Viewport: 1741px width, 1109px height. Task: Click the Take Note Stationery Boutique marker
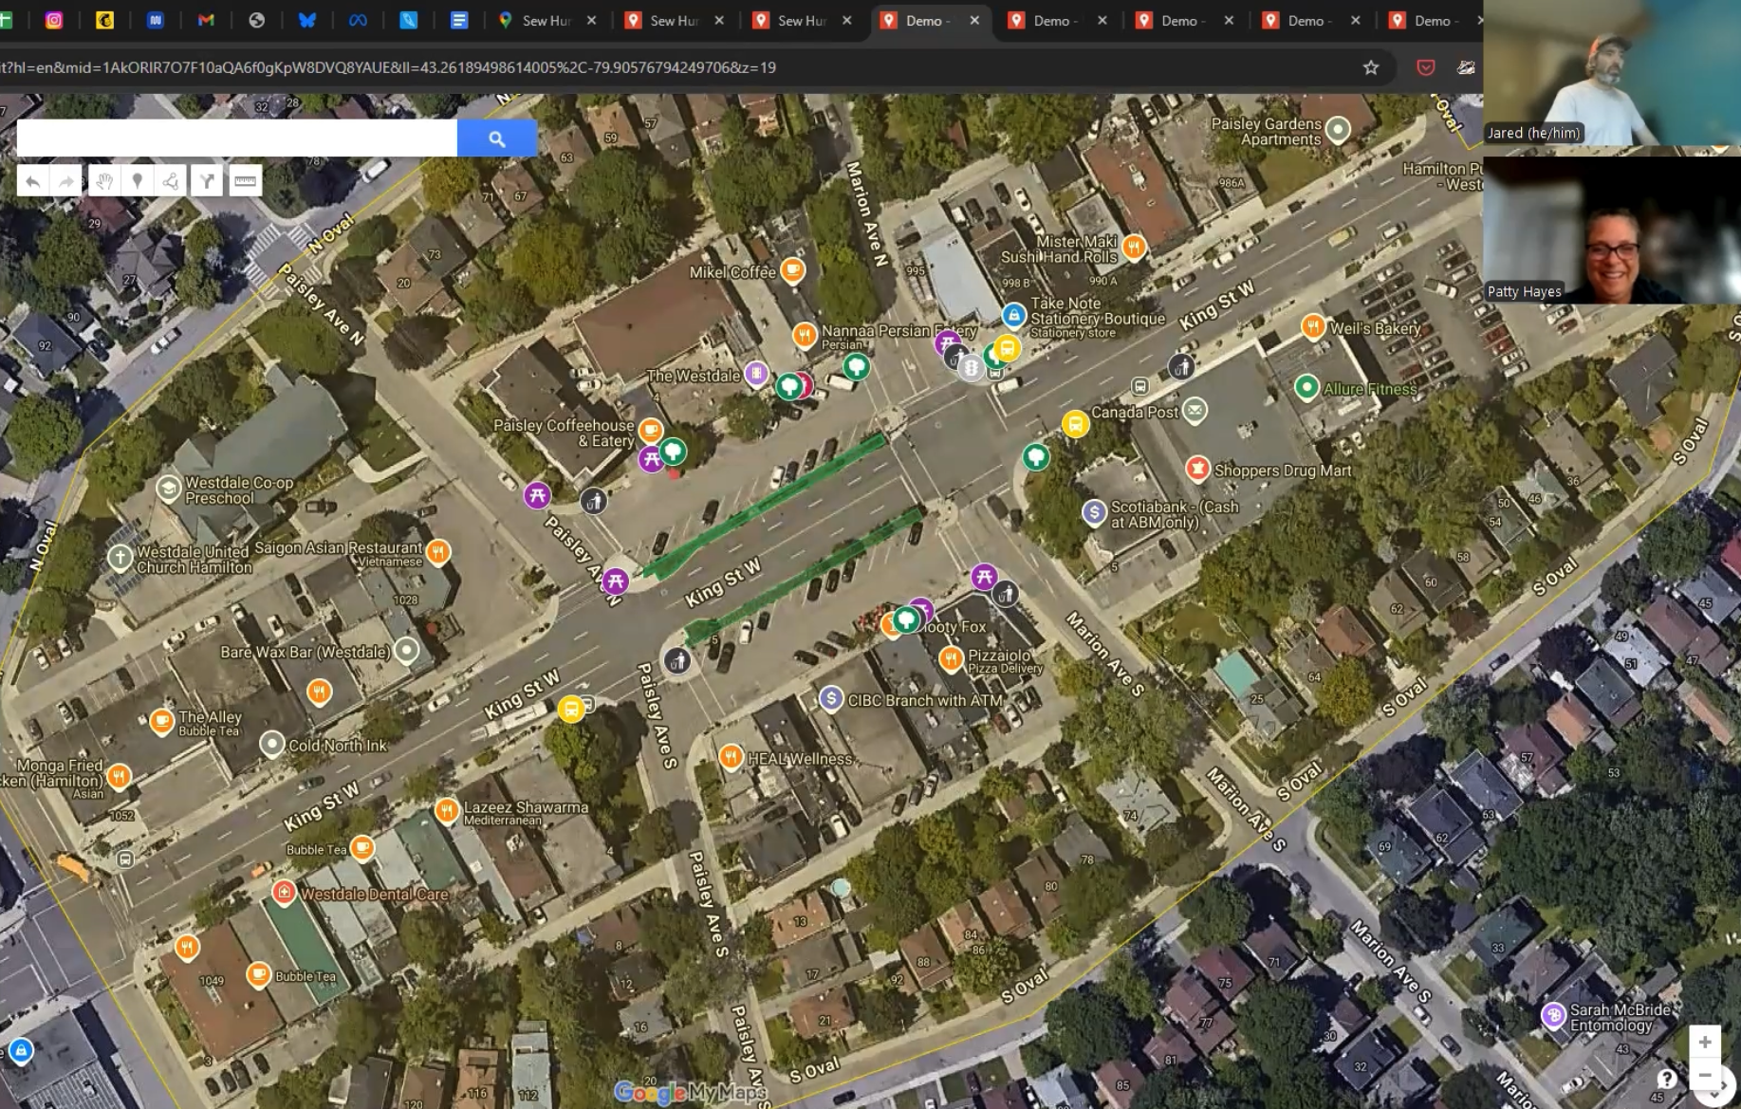click(1013, 314)
